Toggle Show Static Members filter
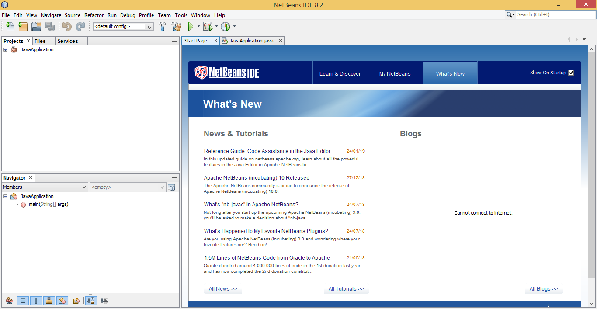 pos(36,301)
